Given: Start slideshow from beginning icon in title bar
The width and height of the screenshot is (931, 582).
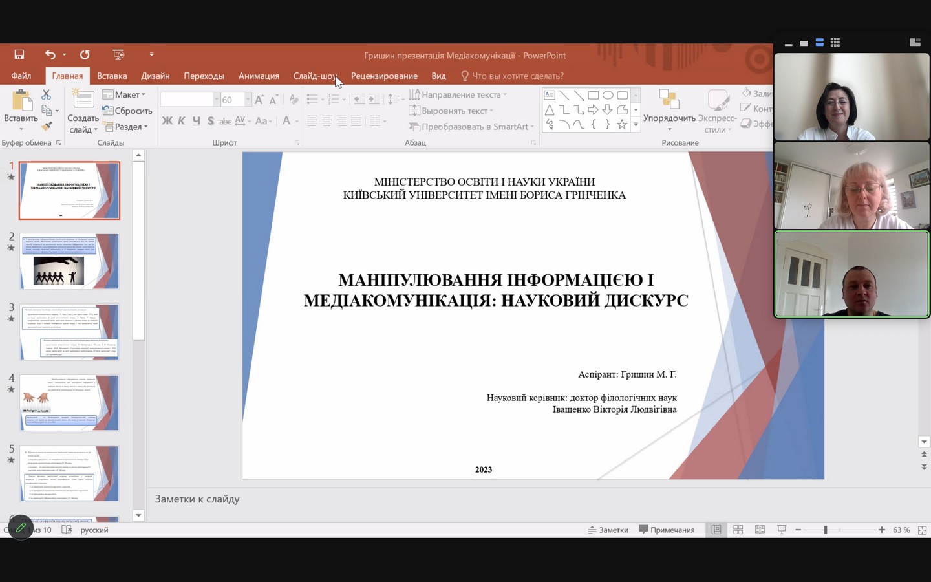Looking at the screenshot, I should 118,55.
